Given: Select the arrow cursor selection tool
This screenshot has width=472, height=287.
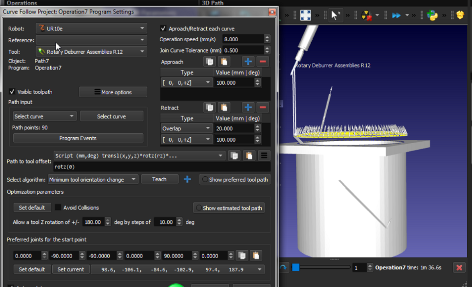Looking at the screenshot, I should pos(335,15).
